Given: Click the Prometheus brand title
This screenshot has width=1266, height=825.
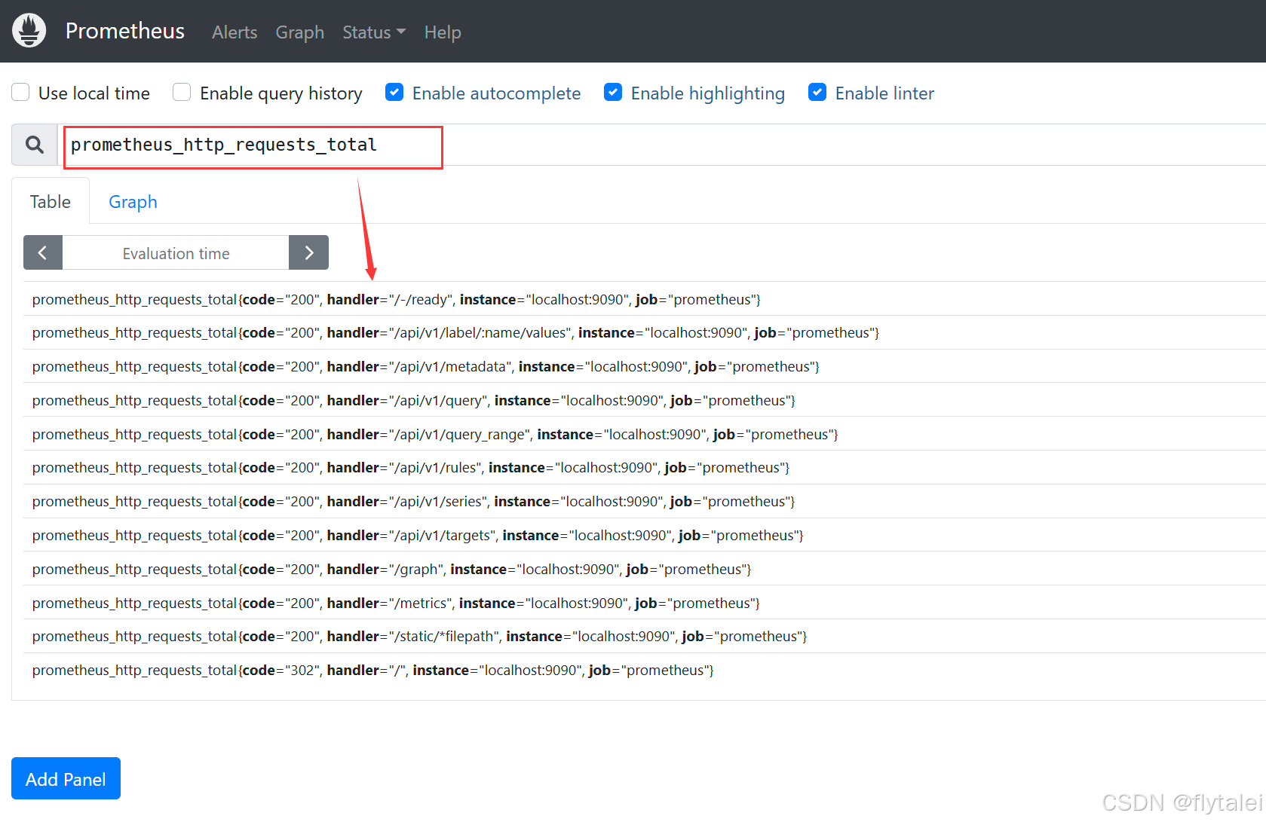Looking at the screenshot, I should 125,31.
